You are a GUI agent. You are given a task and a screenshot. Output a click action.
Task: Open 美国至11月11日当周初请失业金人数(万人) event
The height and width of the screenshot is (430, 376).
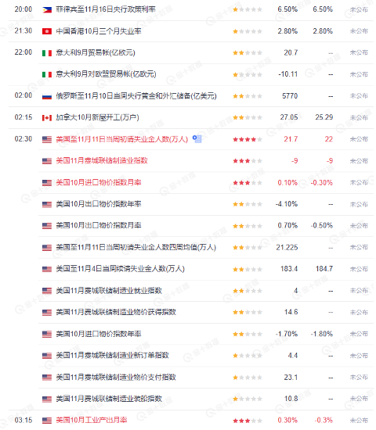122,139
